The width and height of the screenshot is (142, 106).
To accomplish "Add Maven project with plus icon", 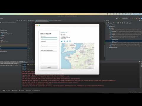I will point(113,23).
